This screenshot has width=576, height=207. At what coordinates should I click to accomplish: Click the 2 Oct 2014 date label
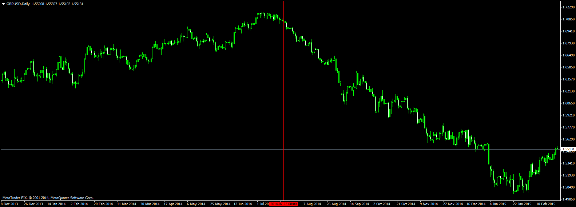point(382,204)
